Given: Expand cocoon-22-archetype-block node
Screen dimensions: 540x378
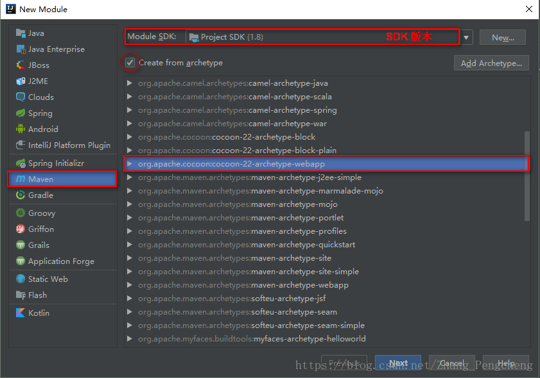Looking at the screenshot, I should click(130, 136).
